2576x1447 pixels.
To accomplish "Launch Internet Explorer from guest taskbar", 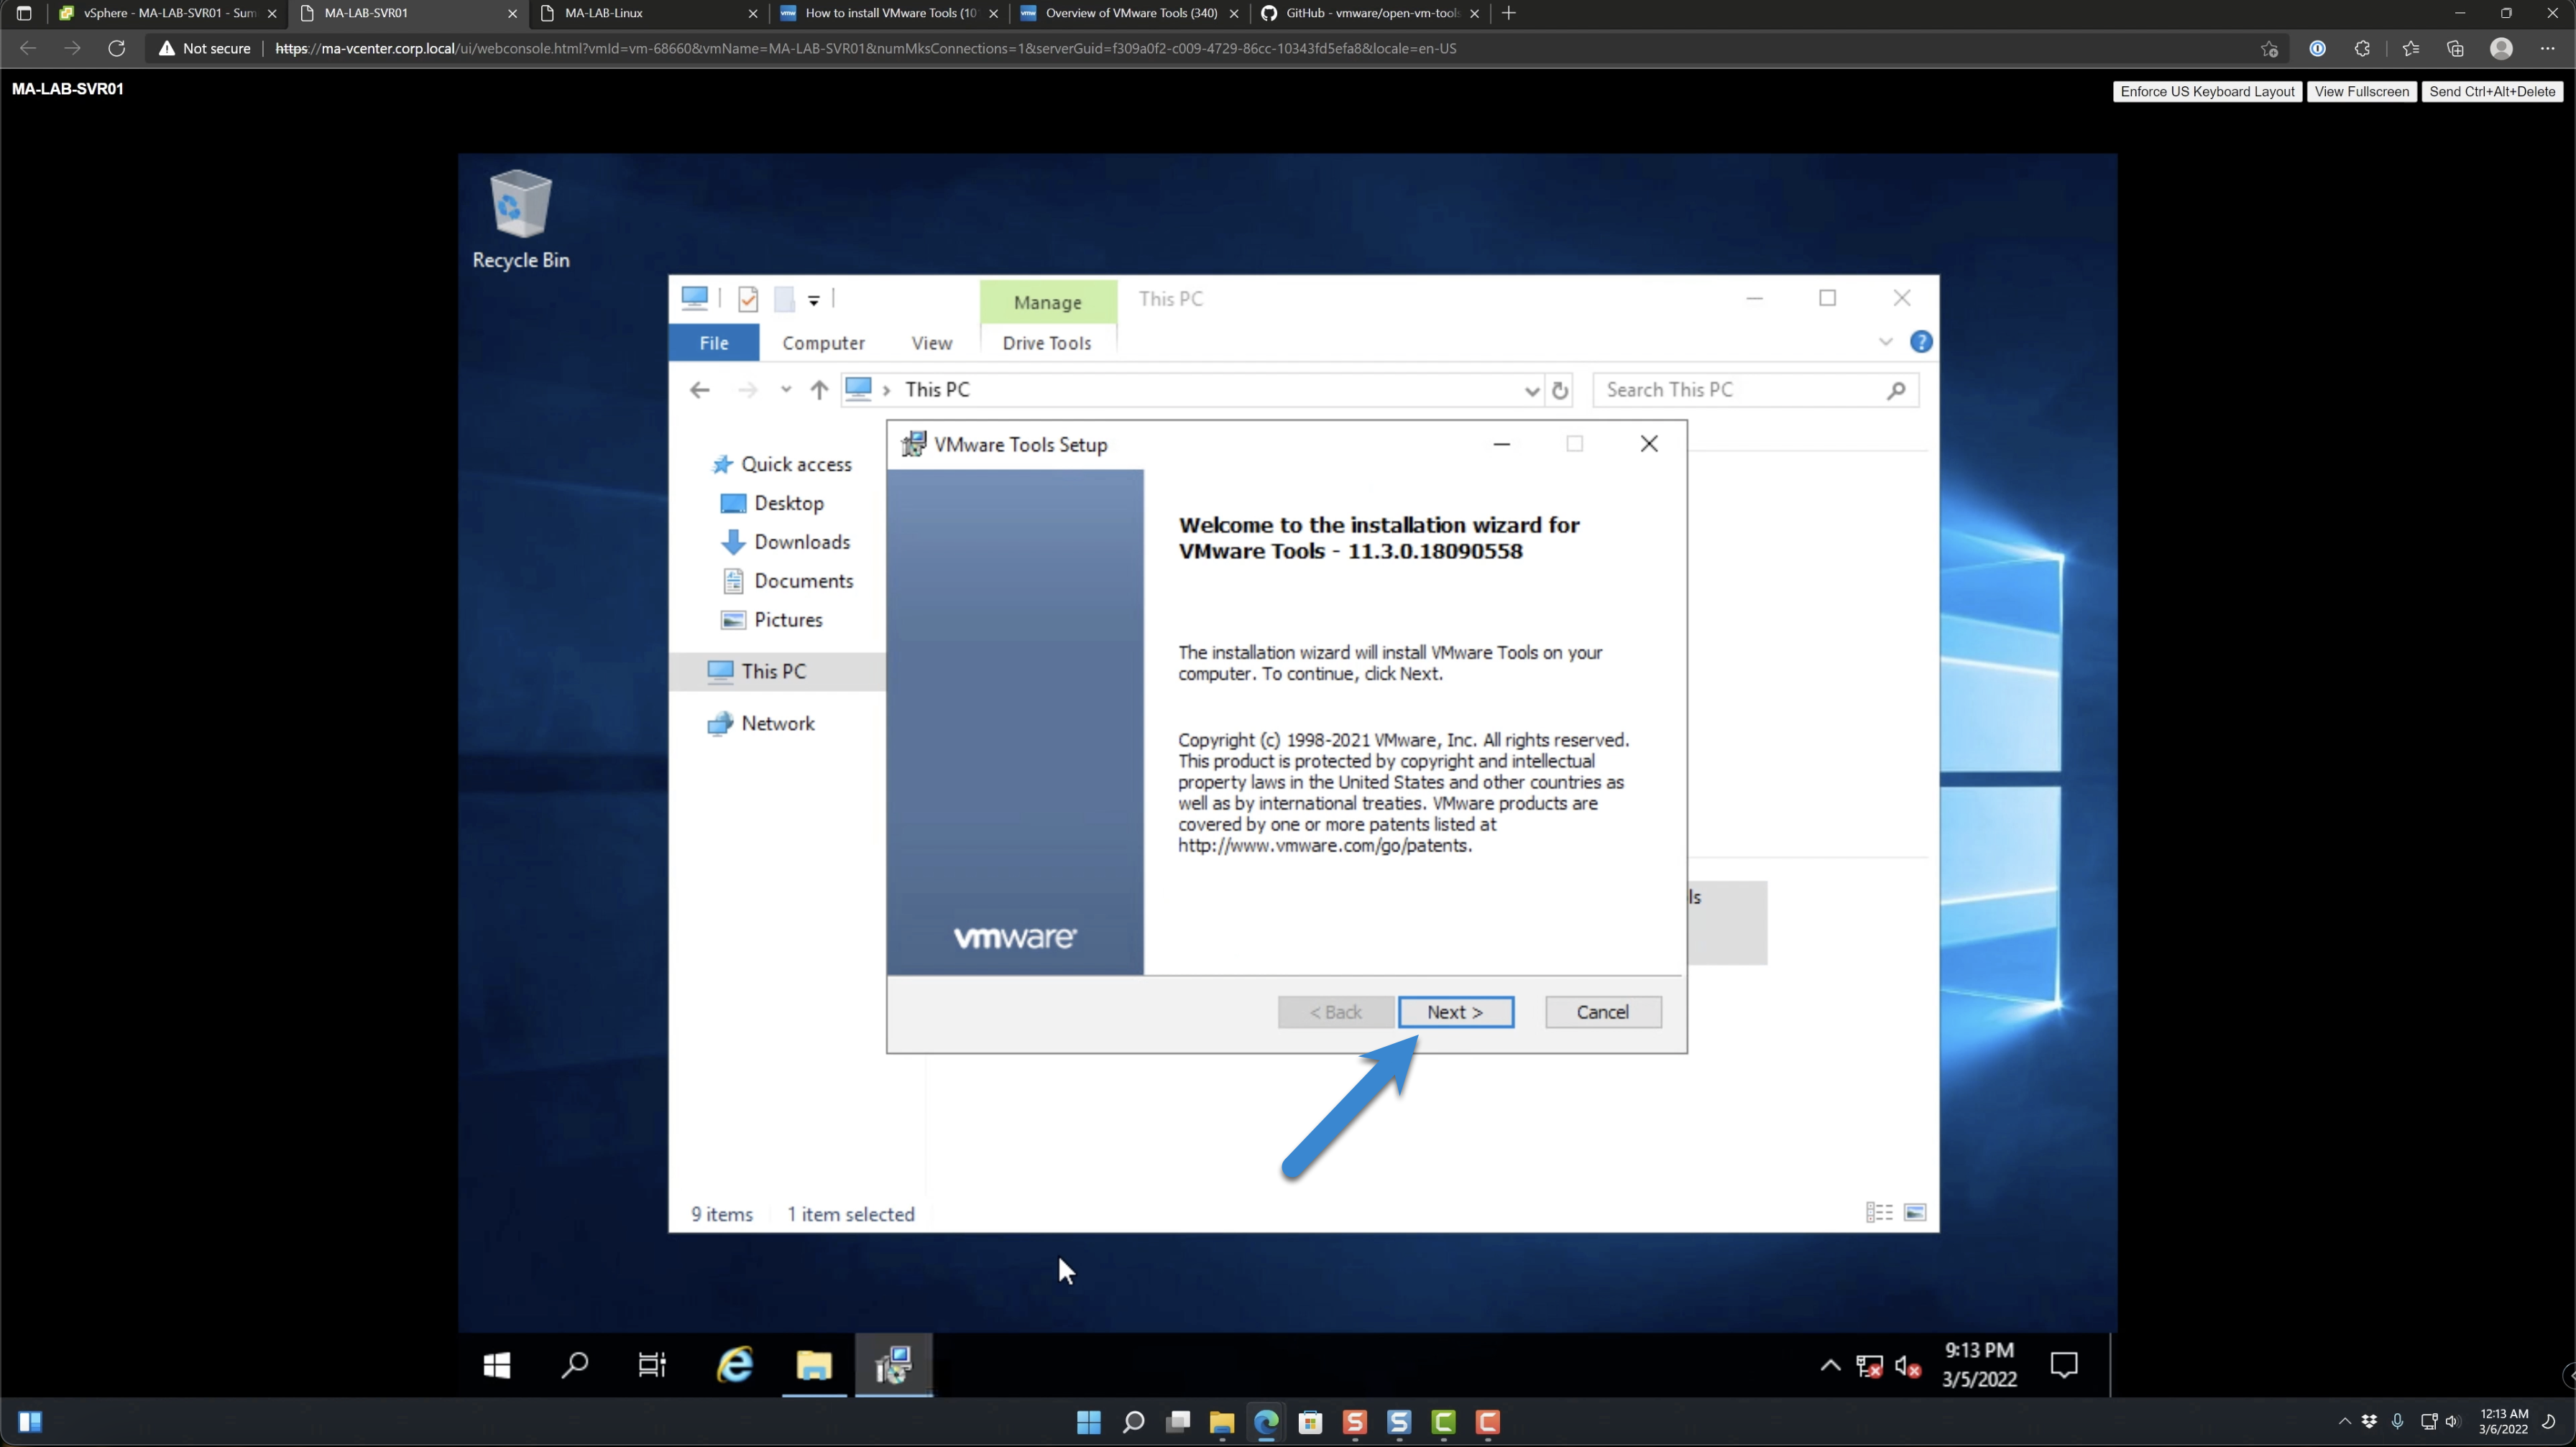I will click(x=735, y=1365).
